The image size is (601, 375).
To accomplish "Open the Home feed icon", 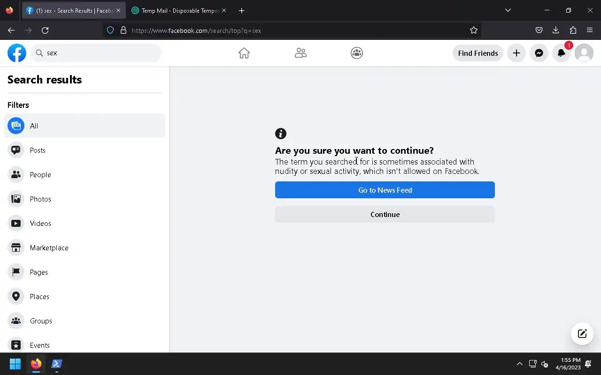I will (244, 53).
